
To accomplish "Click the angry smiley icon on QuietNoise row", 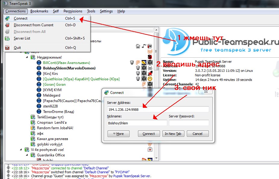I will click(x=150, y=78).
